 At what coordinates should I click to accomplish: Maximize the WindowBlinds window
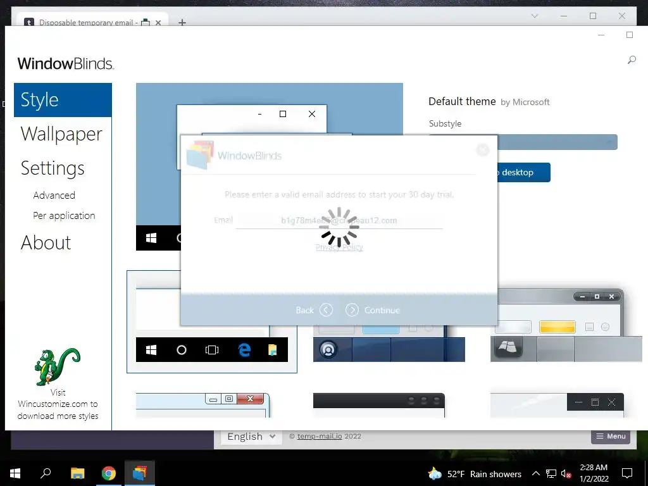(630, 35)
